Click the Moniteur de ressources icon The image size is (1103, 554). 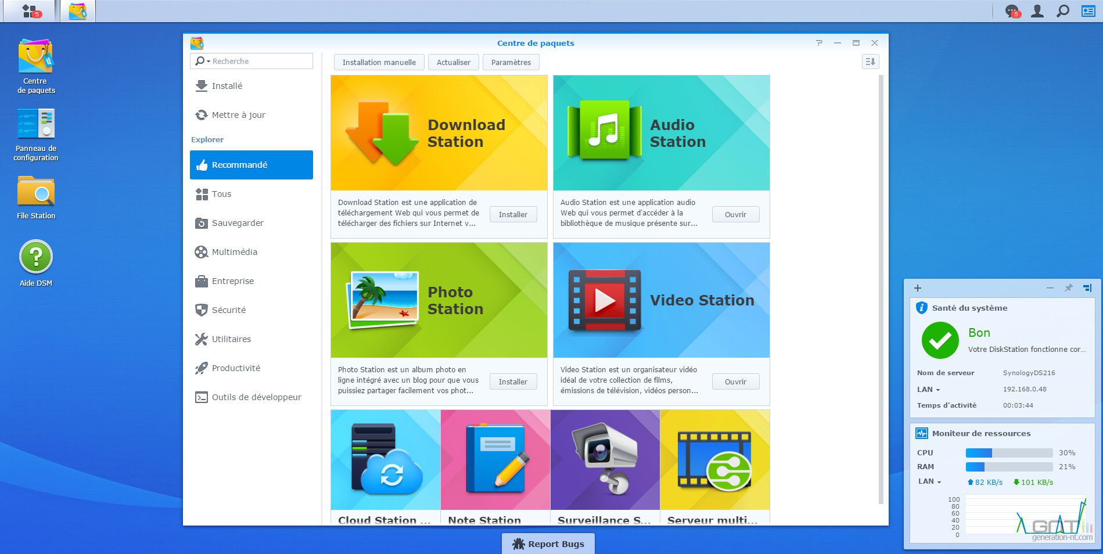pyautogui.click(x=922, y=433)
